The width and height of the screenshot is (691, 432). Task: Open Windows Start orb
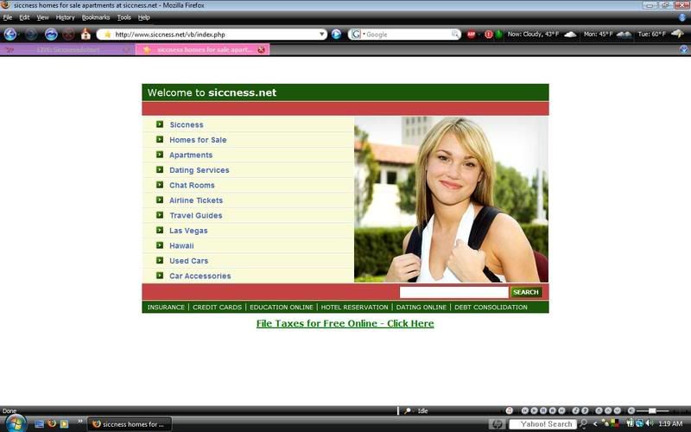click(x=15, y=423)
